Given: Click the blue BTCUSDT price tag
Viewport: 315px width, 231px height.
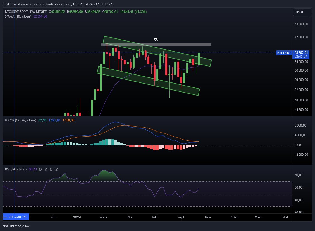Looking at the screenshot, I should (284, 53).
